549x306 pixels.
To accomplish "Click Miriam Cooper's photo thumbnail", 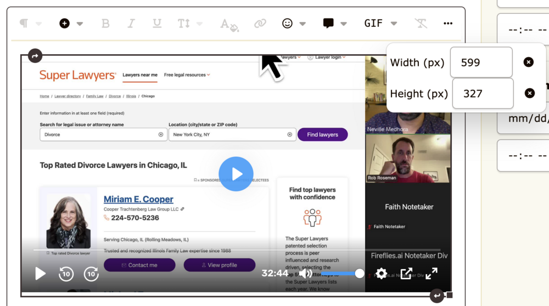I will [68, 222].
